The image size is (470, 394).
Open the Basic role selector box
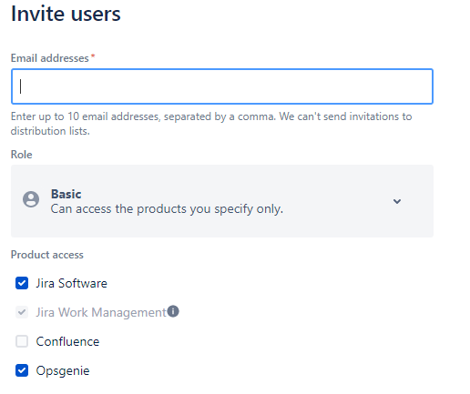click(222, 201)
